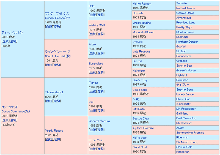Open 産駒 link under ディープインパクト

click(13, 41)
